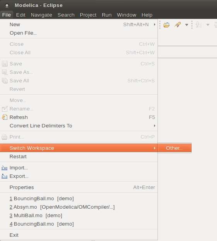The image size is (217, 241).
Task: Choose Import... from File menu
Action: coord(79,168)
